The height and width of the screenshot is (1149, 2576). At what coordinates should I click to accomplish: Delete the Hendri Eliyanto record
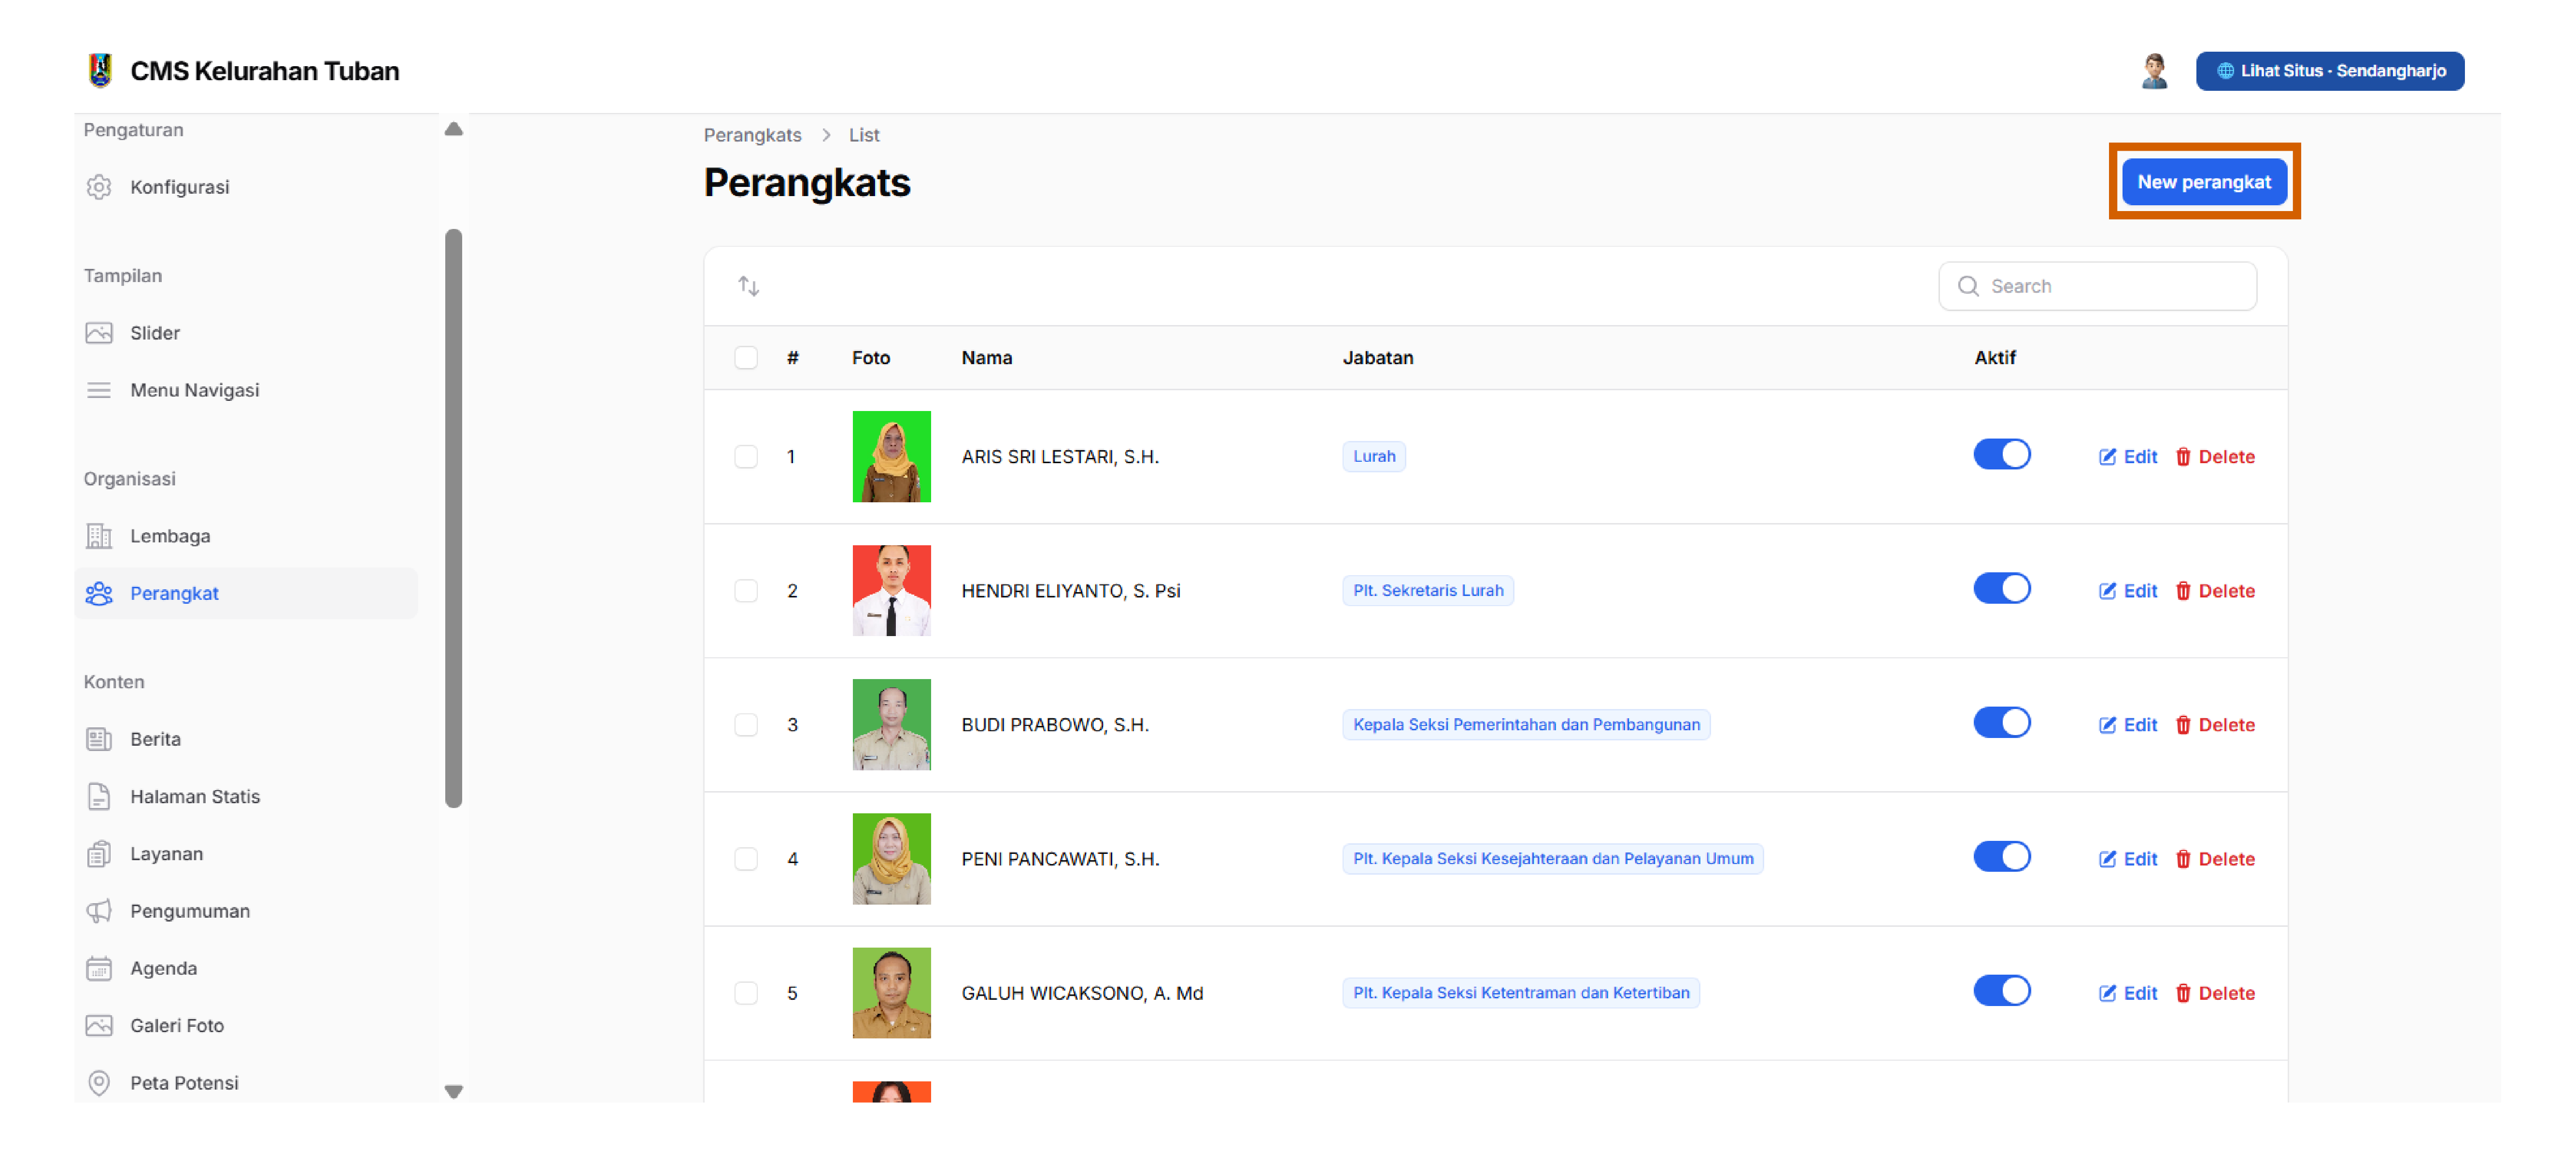[2215, 591]
